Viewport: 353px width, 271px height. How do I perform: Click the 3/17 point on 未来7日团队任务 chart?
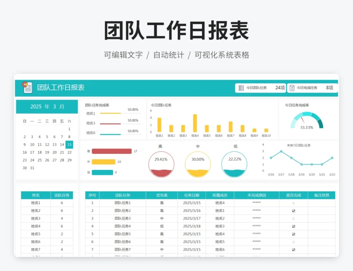click(281, 151)
